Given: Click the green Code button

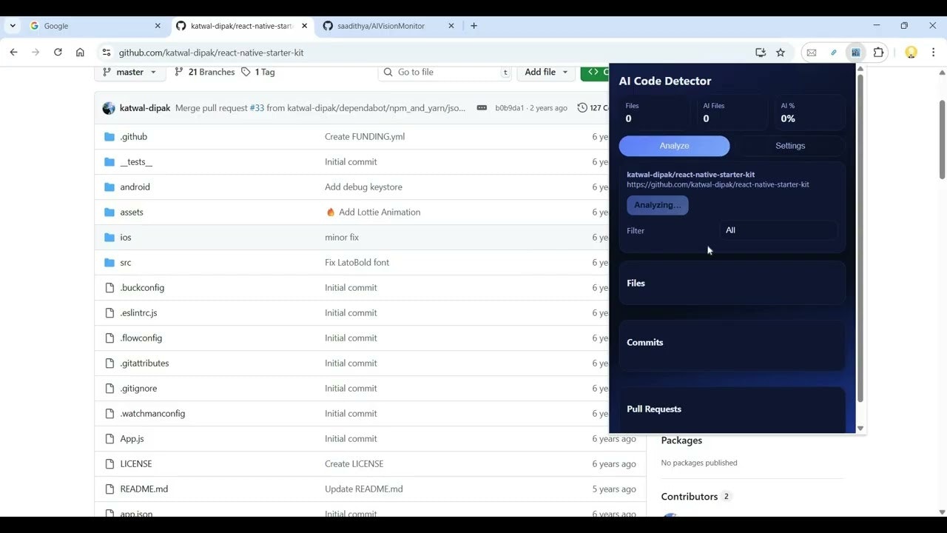Looking at the screenshot, I should (595, 72).
